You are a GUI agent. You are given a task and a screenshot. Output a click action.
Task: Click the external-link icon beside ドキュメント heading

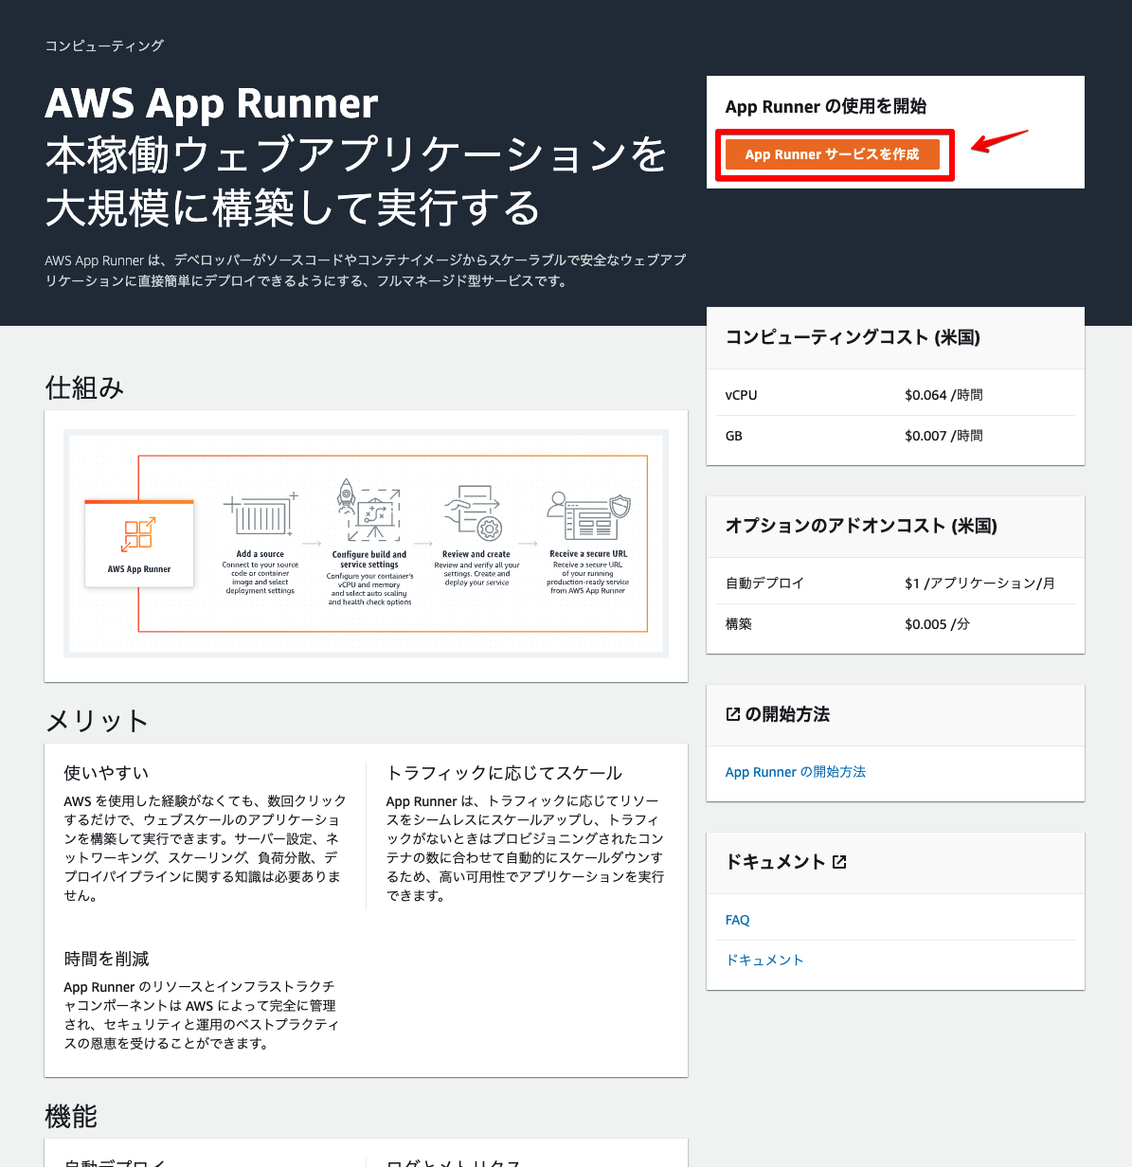840,862
